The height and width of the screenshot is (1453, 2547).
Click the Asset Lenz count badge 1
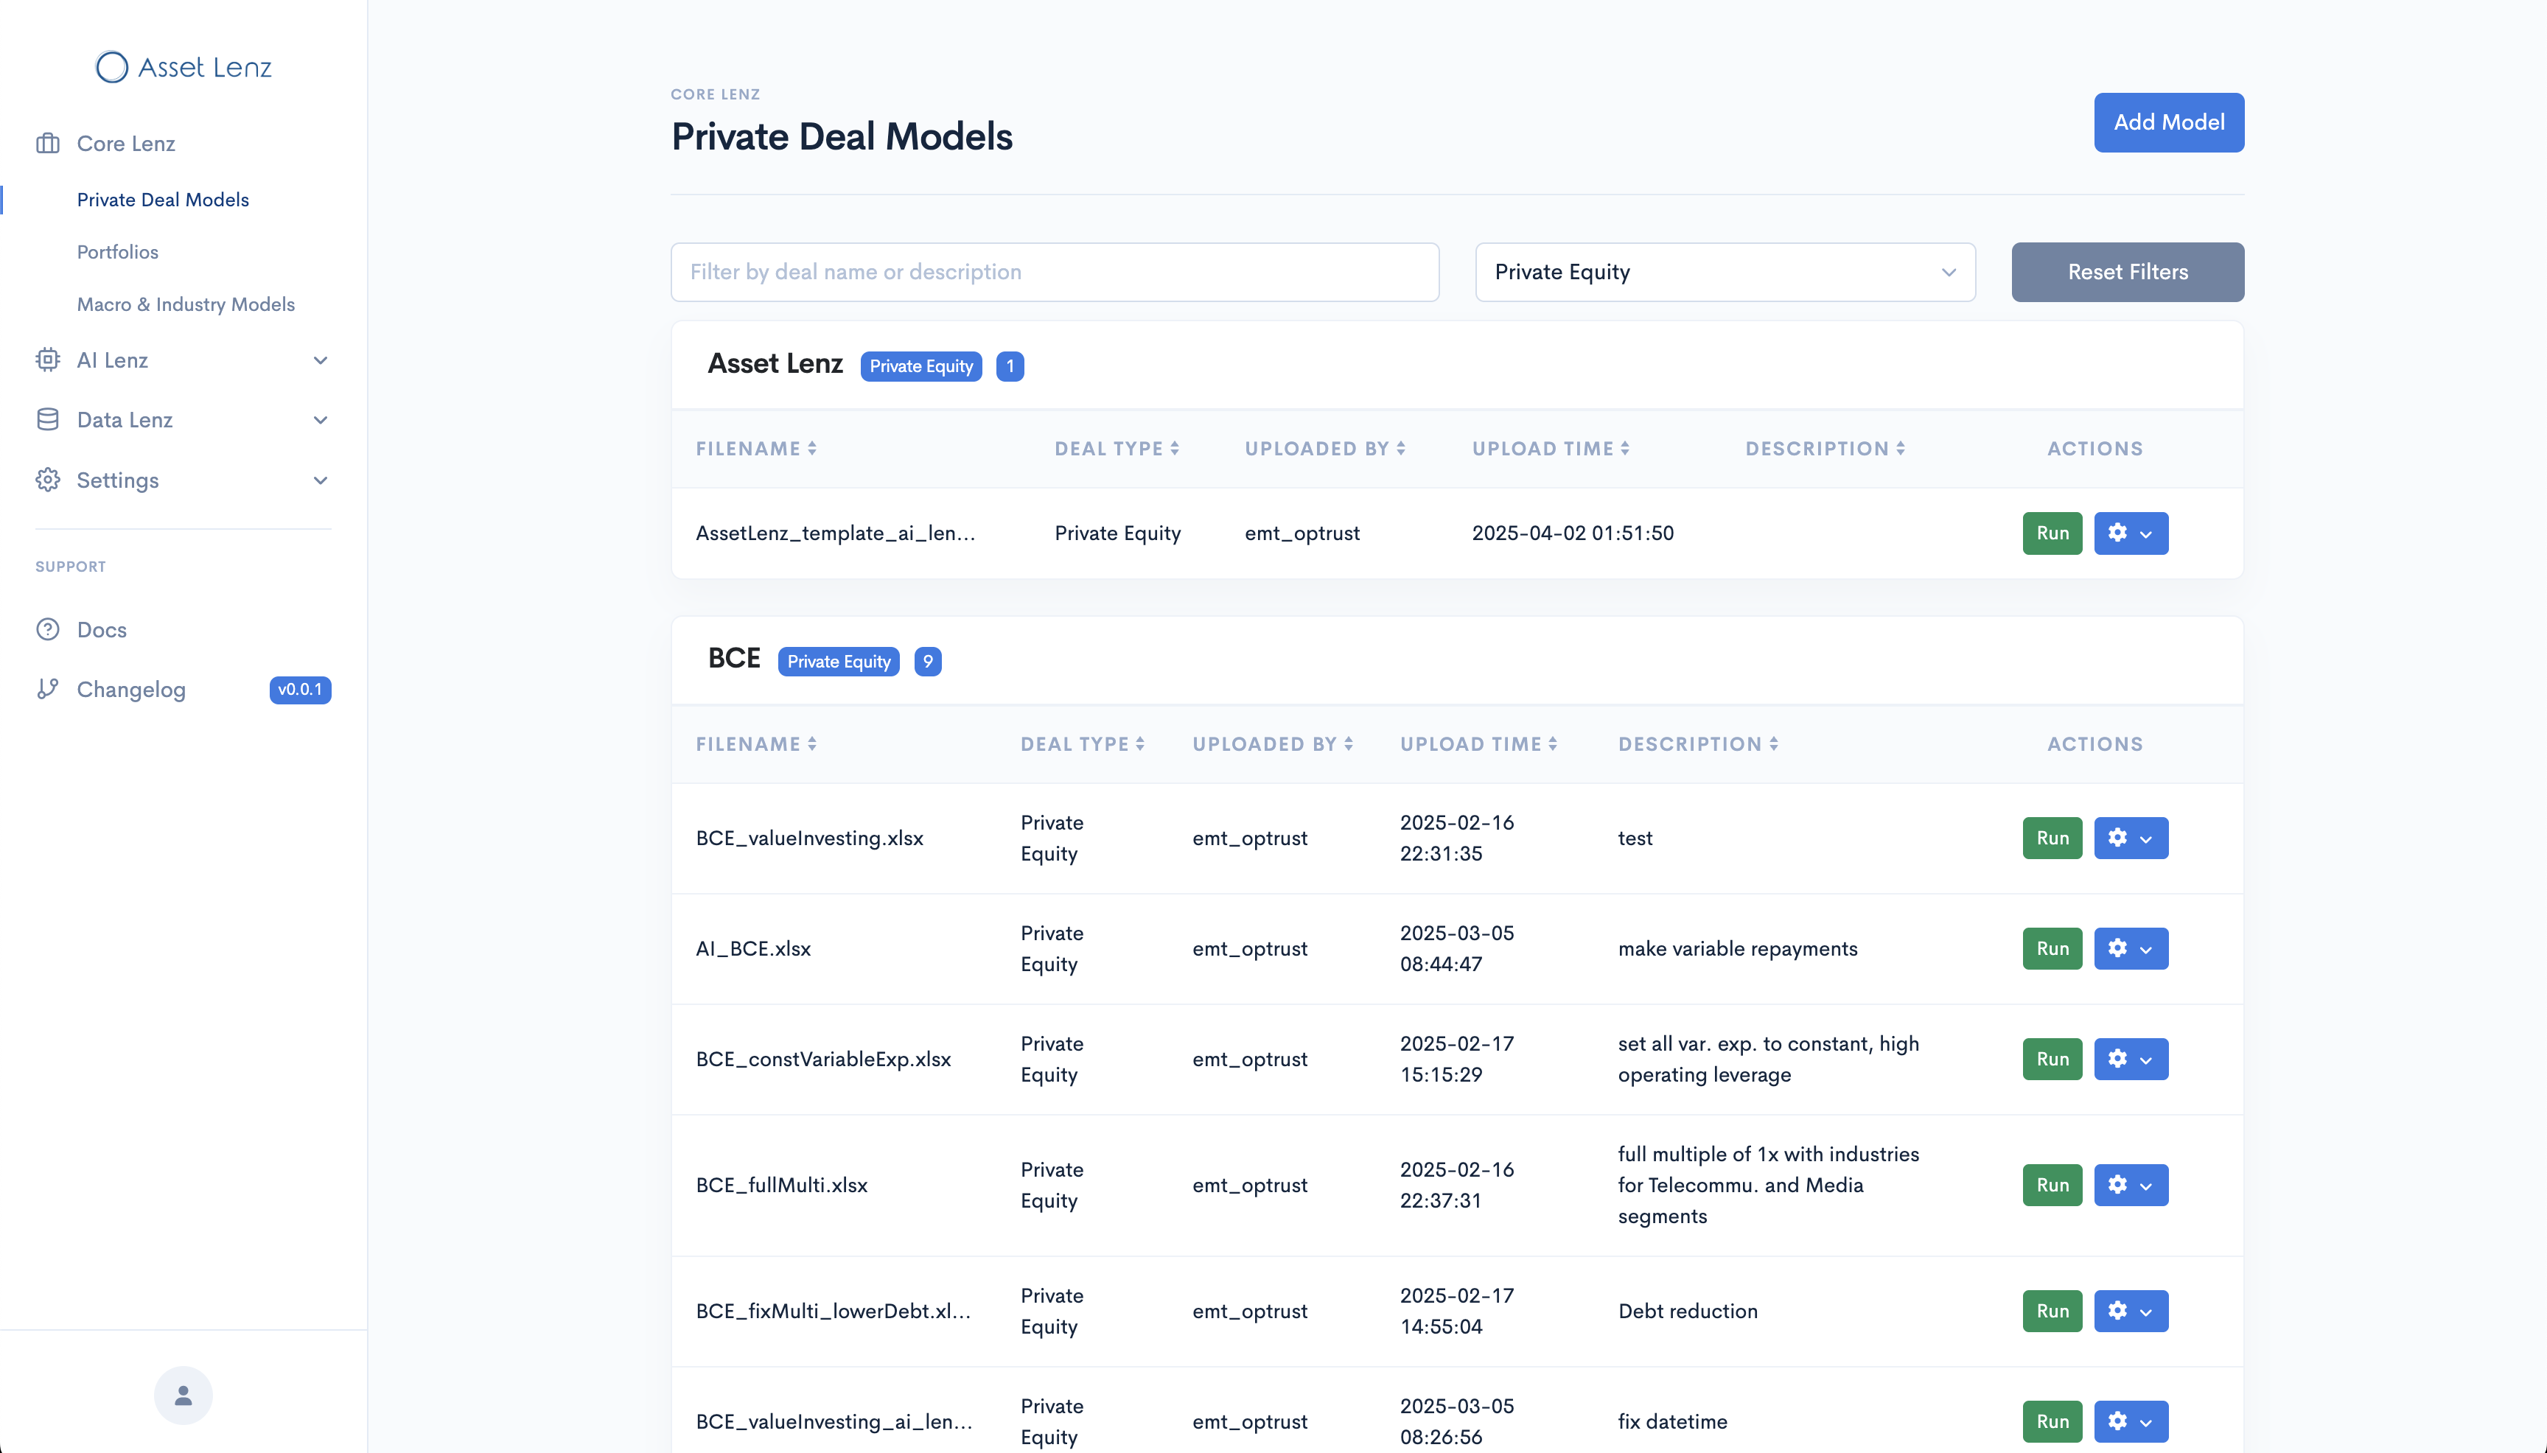point(1009,366)
